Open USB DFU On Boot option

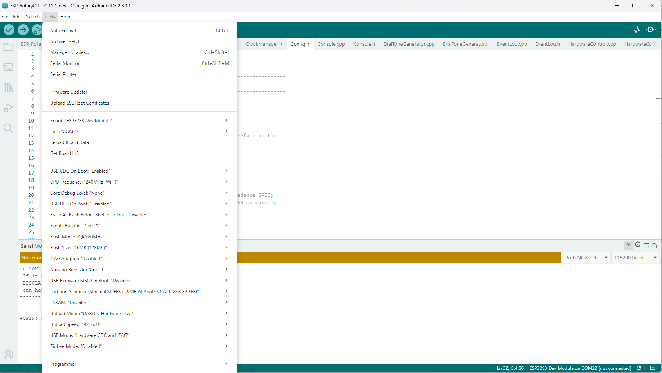pos(139,204)
